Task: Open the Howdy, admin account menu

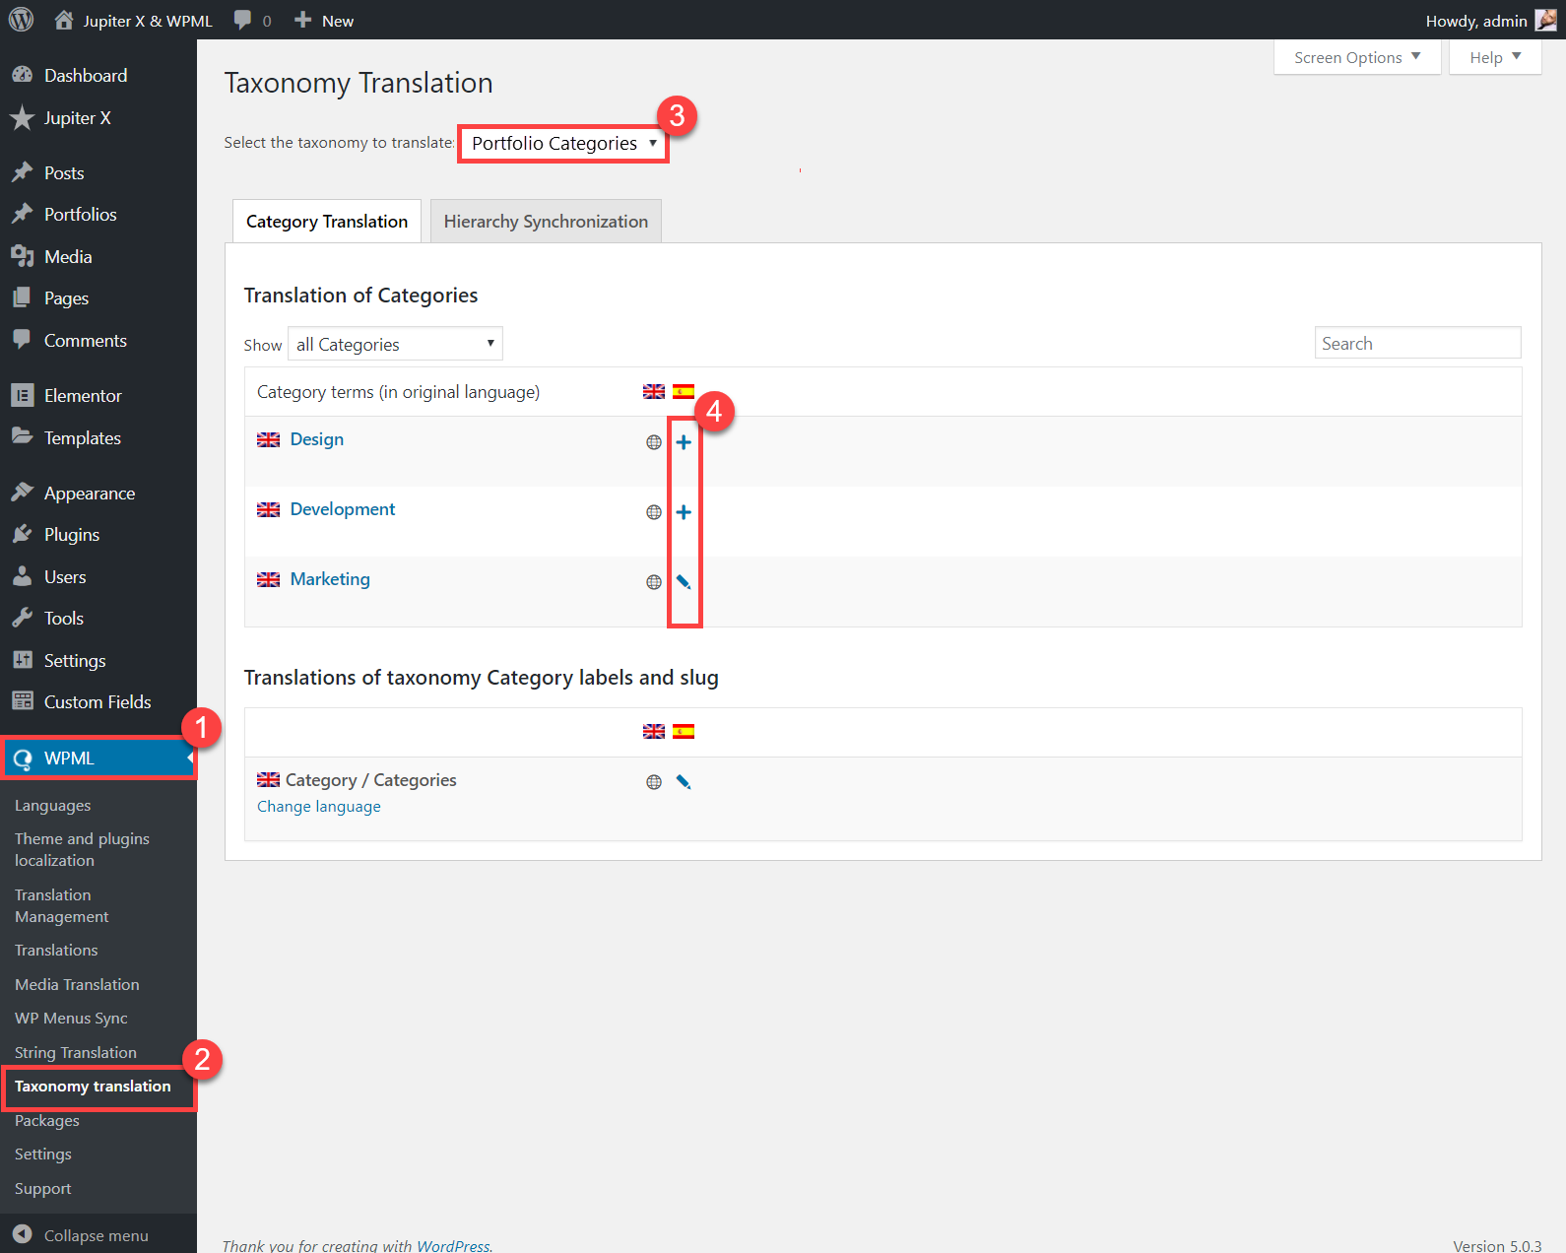Action: coord(1490,21)
